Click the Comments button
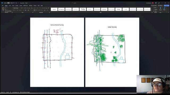The width and height of the screenshot is (170, 95). [154, 6]
